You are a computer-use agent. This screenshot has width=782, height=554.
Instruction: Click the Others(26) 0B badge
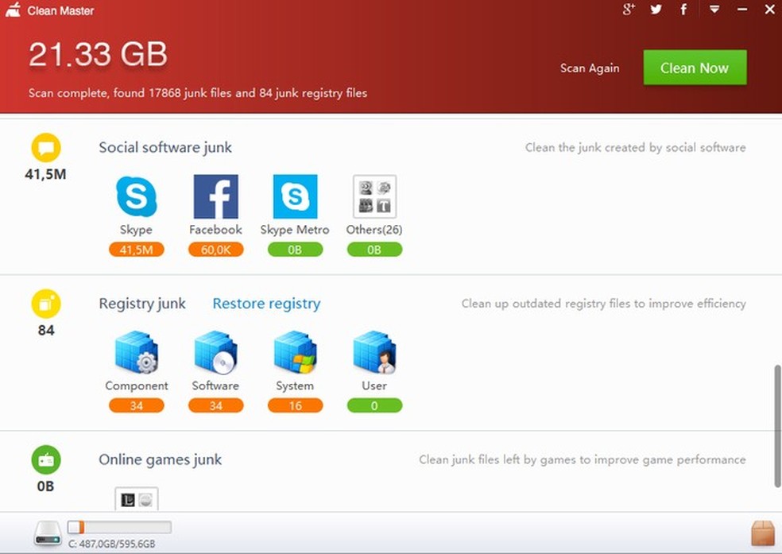pyautogui.click(x=374, y=250)
